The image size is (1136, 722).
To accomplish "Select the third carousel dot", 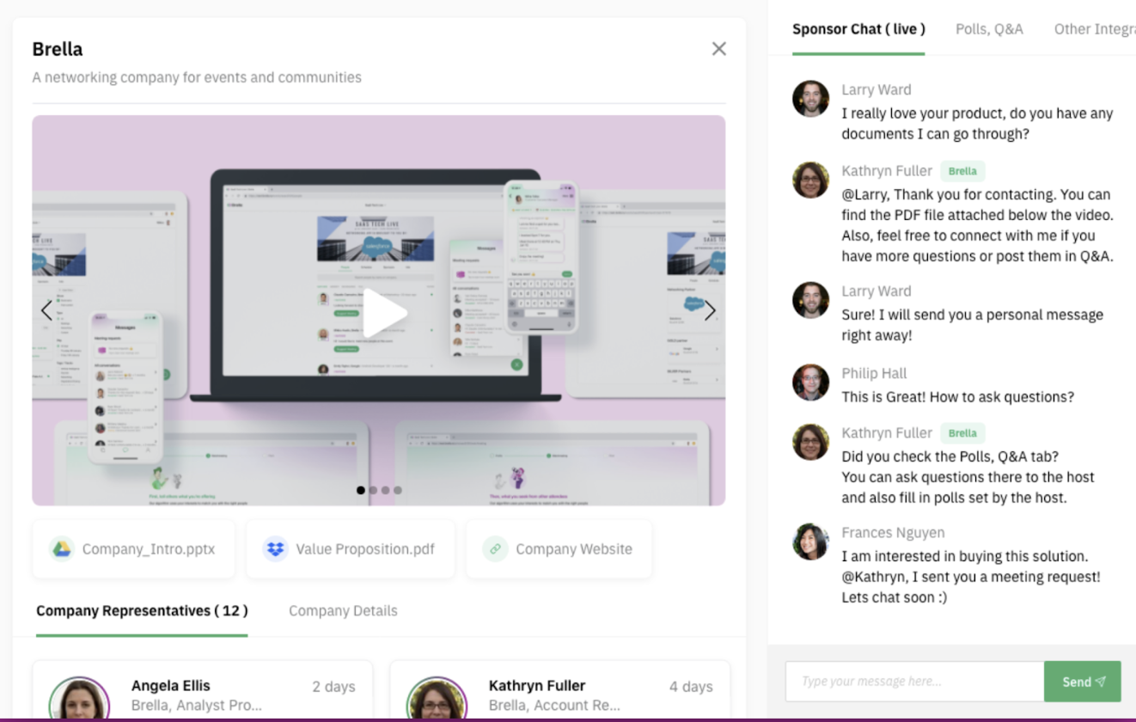I will [x=385, y=490].
